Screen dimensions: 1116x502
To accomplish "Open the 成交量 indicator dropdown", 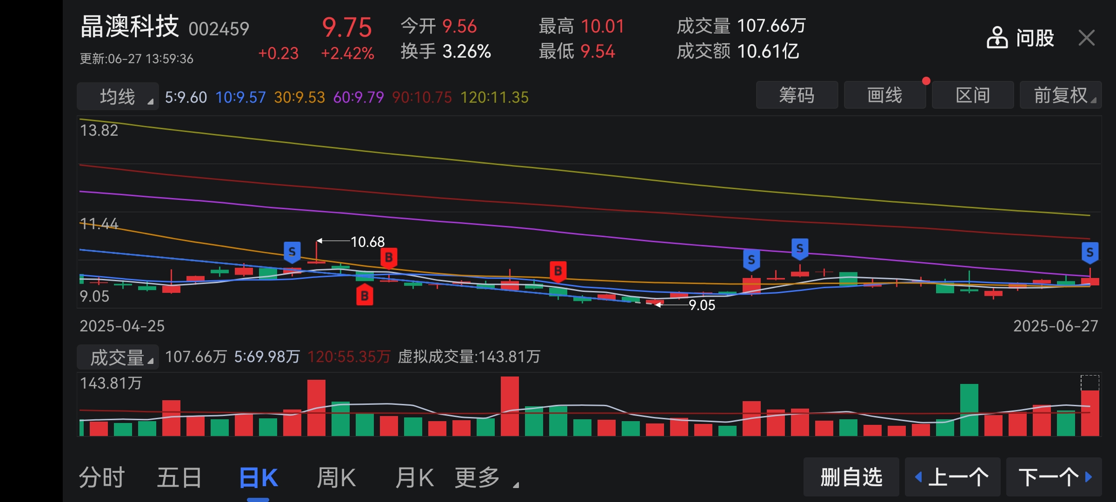I will pos(118,357).
